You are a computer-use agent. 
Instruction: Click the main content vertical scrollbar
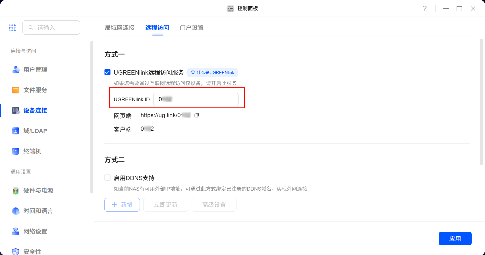(481, 102)
